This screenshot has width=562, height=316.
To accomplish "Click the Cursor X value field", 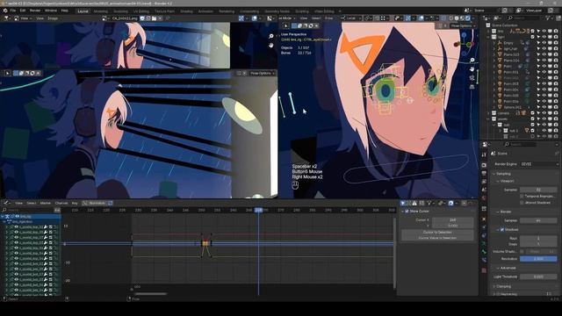I will 452,220.
